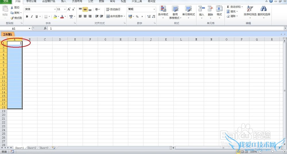Switch to the Data (数据) tab
The image size is (287, 154).
tap(101, 1)
